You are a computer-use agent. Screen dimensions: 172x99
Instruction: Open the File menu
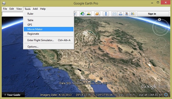(5, 9)
